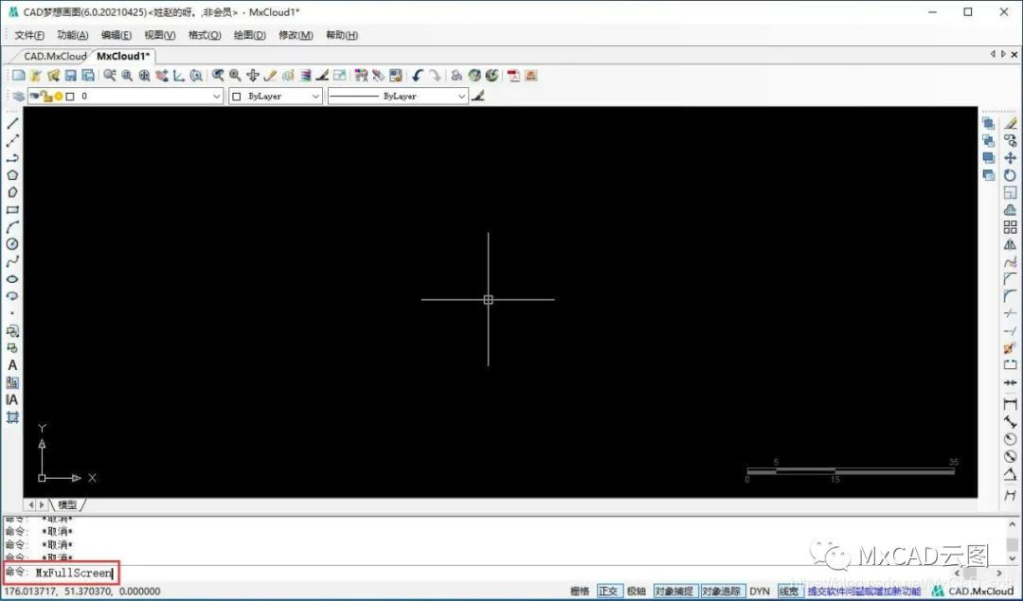
Task: Switch to the CAD.MxCloud tab
Action: (x=55, y=56)
